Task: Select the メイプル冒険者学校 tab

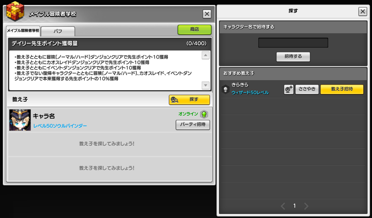Action: 23,31
